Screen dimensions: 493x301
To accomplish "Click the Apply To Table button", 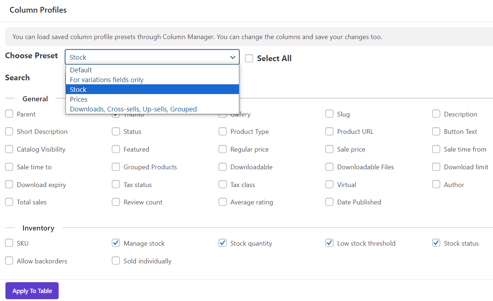I will point(32,291).
